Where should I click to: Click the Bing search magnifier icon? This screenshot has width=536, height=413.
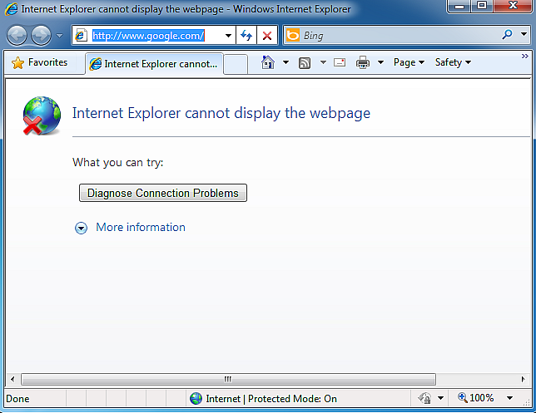tap(508, 36)
